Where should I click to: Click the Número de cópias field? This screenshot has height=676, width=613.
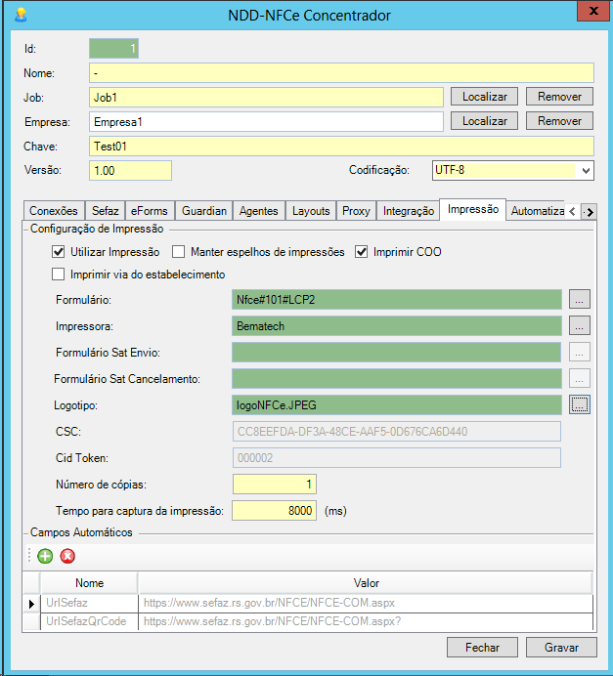[x=275, y=485]
